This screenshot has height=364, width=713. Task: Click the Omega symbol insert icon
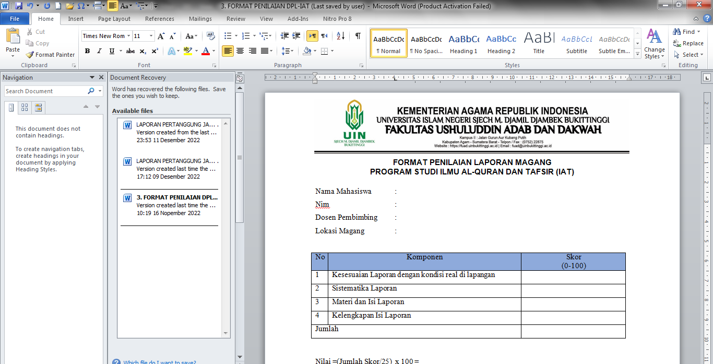coord(81,6)
